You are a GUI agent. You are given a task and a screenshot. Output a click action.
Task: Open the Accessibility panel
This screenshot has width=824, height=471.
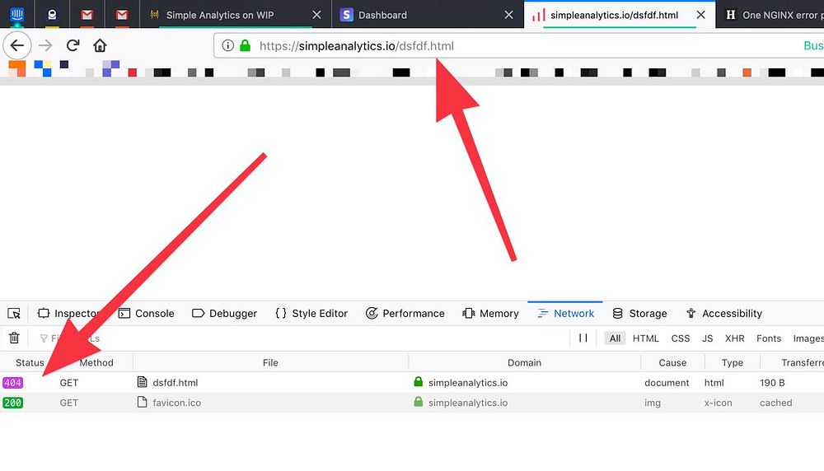click(x=724, y=314)
